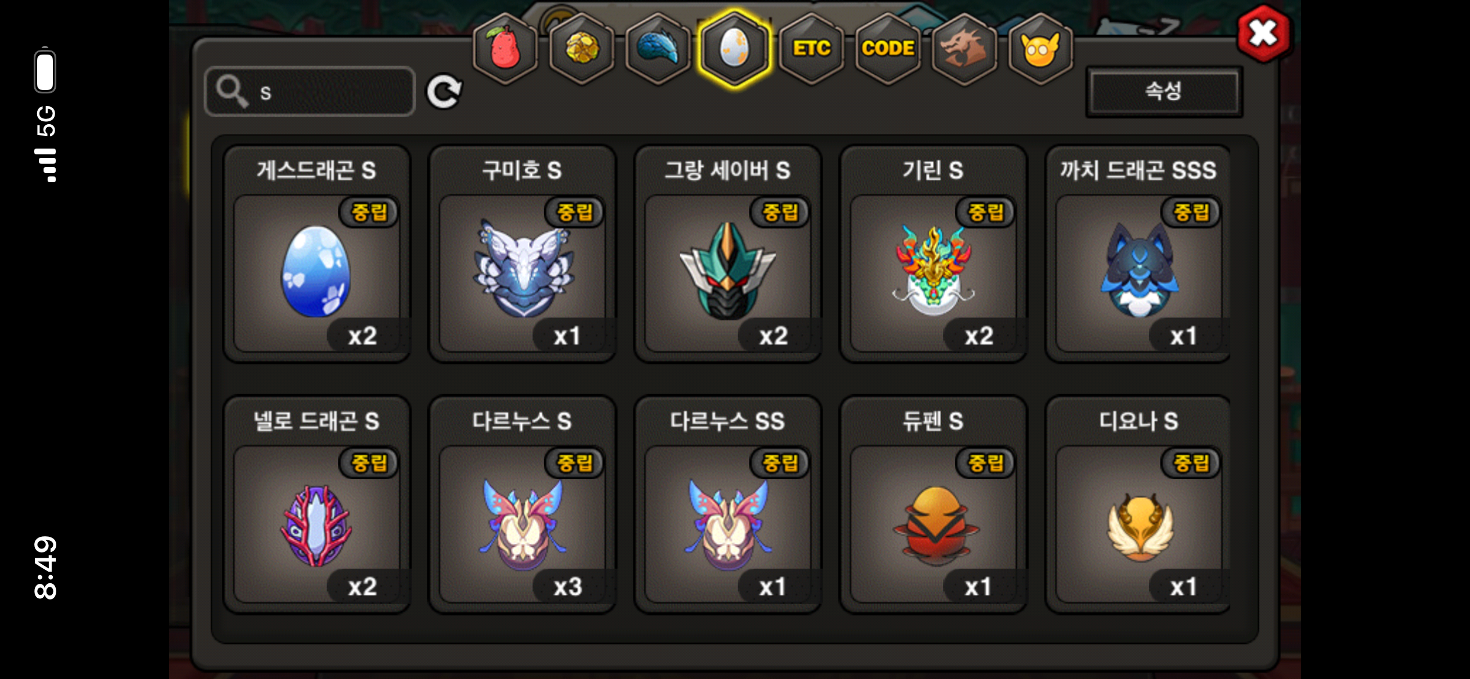Image resolution: width=1470 pixels, height=679 pixels.
Task: Open the blue dragon wing category
Action: (x=658, y=49)
